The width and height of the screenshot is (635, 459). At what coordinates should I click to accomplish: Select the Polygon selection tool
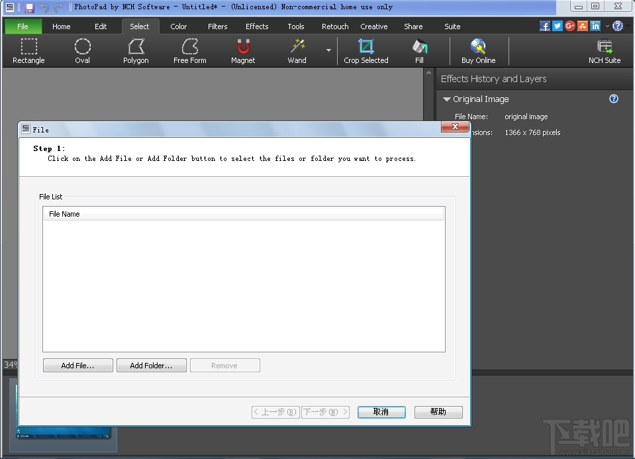[x=135, y=50]
